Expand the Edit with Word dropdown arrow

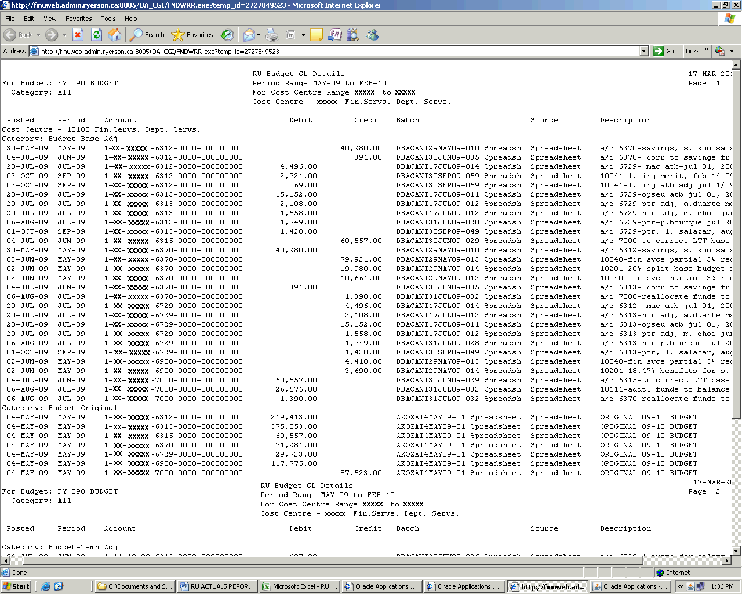(303, 35)
